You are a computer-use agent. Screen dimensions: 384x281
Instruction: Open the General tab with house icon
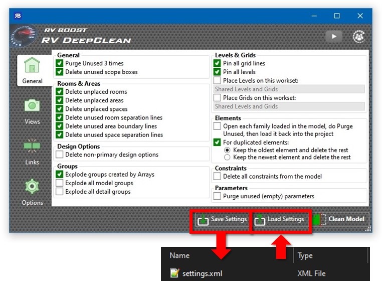pyautogui.click(x=32, y=70)
